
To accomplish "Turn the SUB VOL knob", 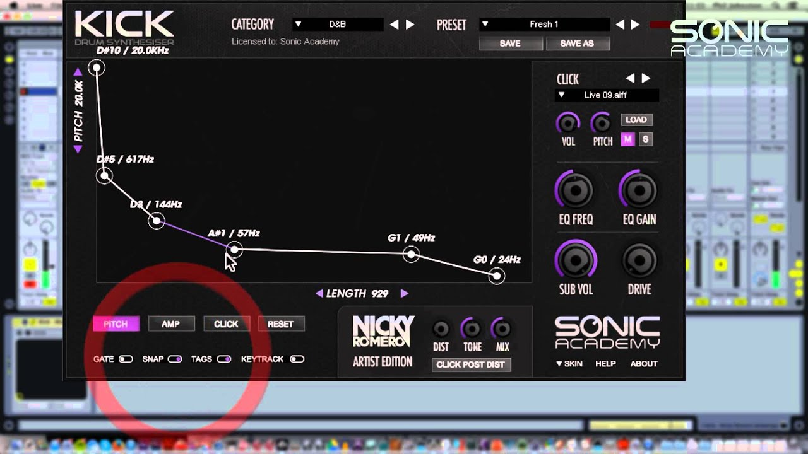I will coord(575,260).
